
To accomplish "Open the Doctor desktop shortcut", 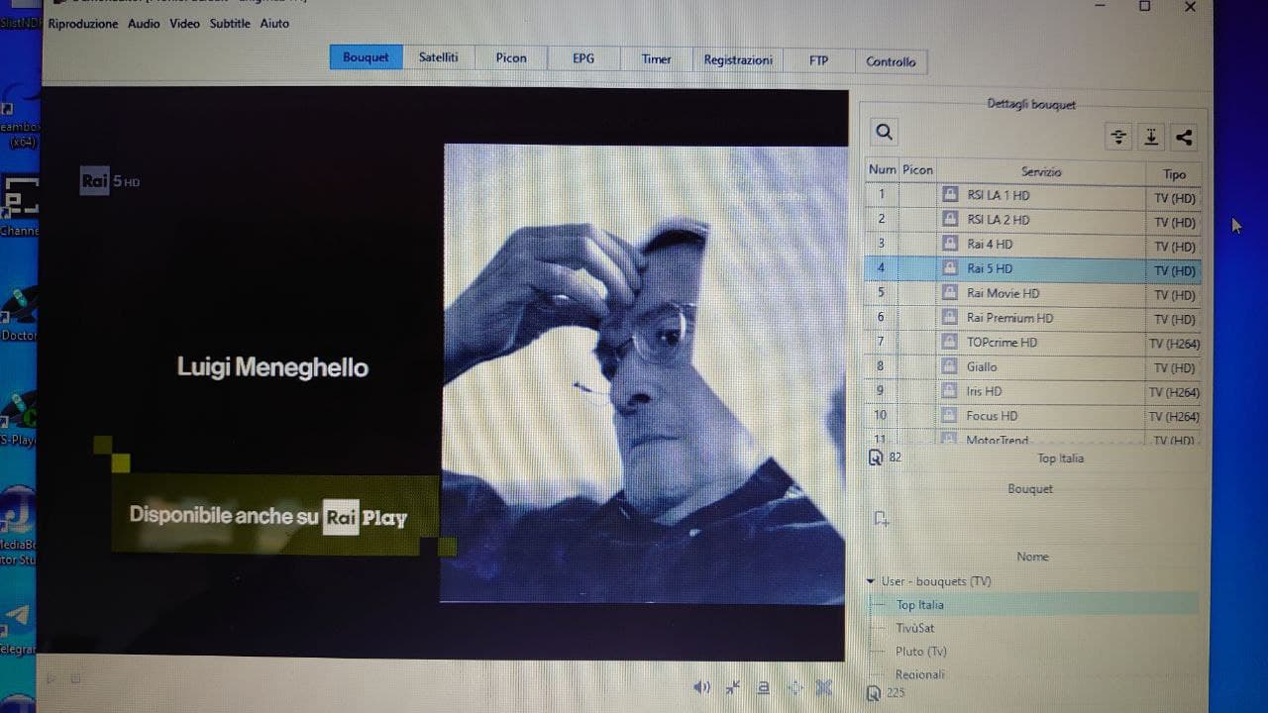I will (18, 315).
